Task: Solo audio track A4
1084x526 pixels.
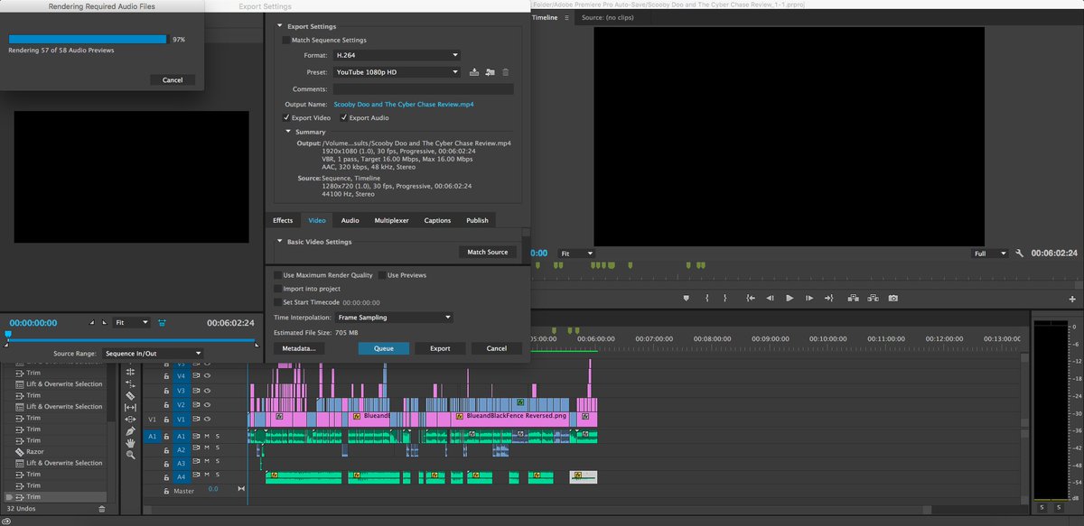Action: coord(217,476)
